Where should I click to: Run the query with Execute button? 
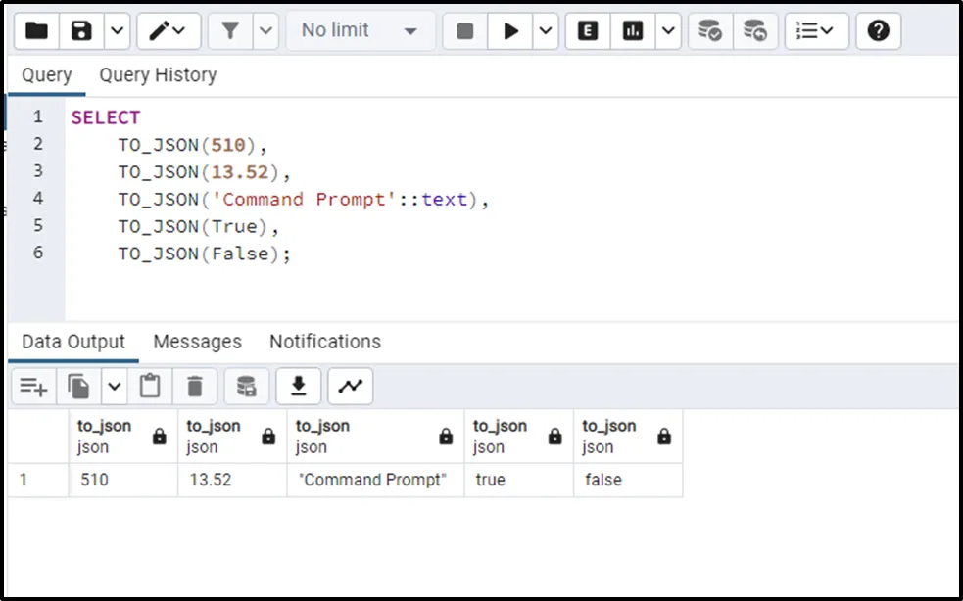[510, 31]
